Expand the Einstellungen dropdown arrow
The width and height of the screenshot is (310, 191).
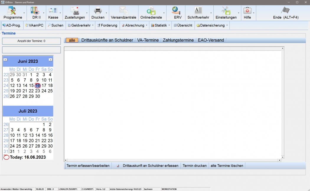[239, 13]
